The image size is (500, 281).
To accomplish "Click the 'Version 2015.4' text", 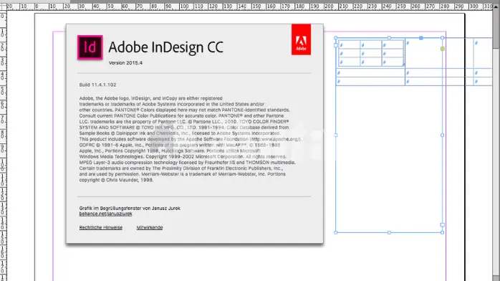I will click(125, 63).
